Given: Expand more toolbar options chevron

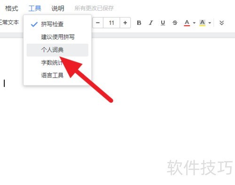Looking at the screenshot, I should (221, 23).
